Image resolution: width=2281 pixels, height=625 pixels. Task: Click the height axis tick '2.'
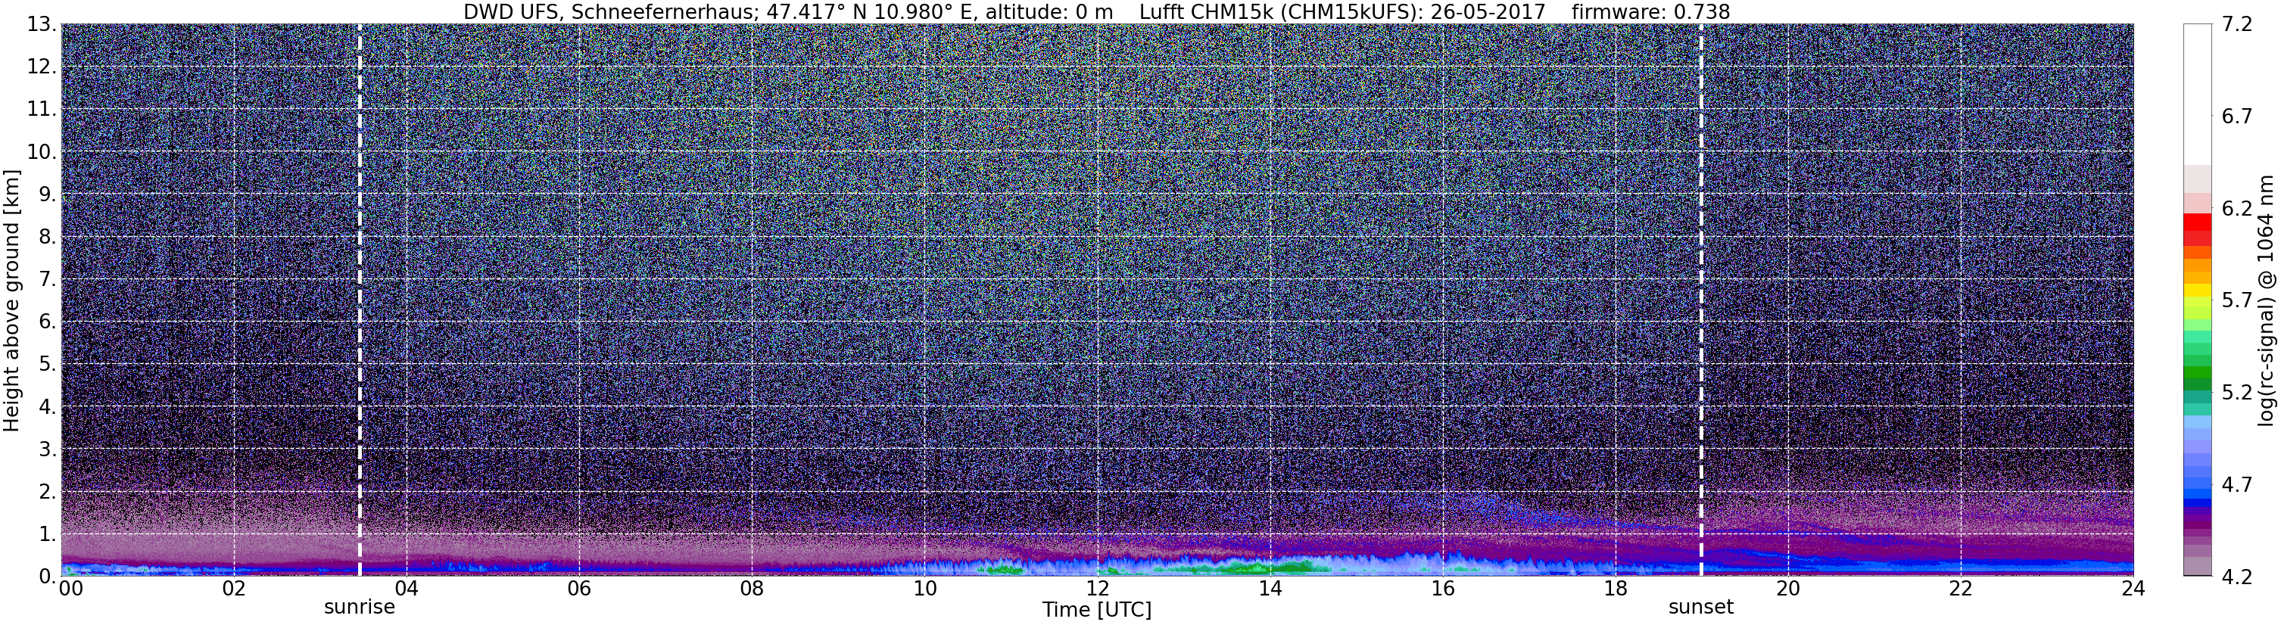coord(48,491)
